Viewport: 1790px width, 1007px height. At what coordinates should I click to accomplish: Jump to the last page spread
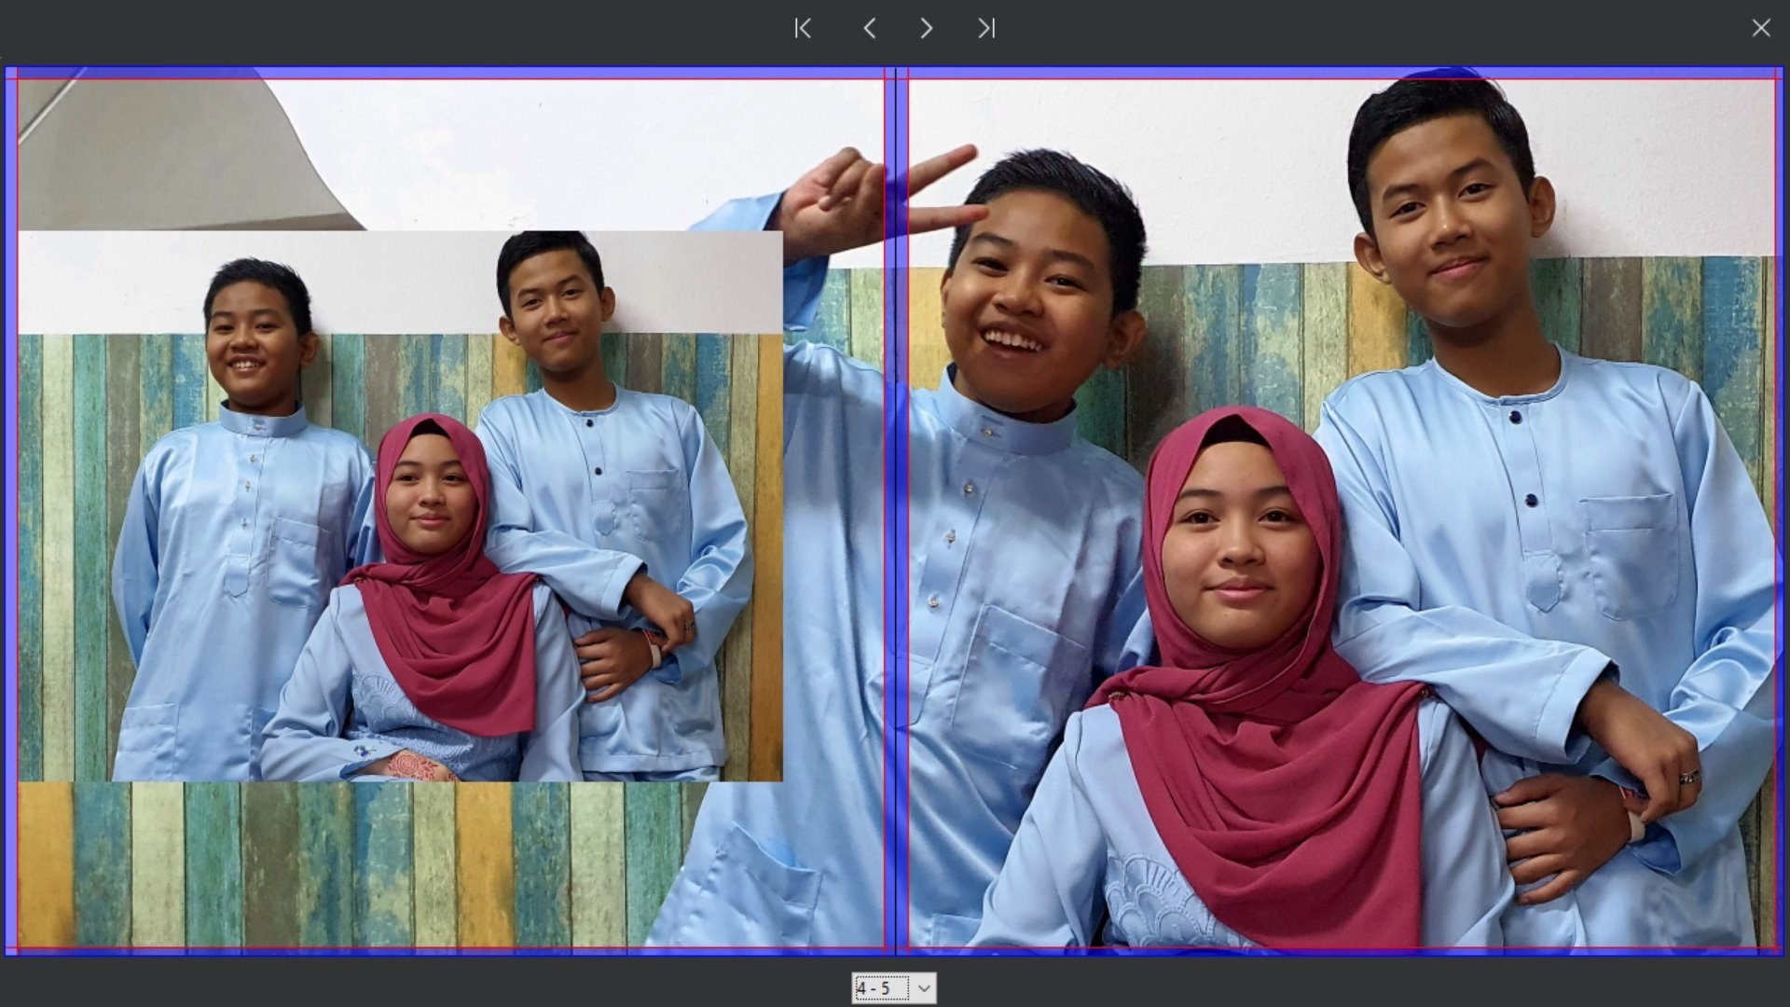click(986, 29)
